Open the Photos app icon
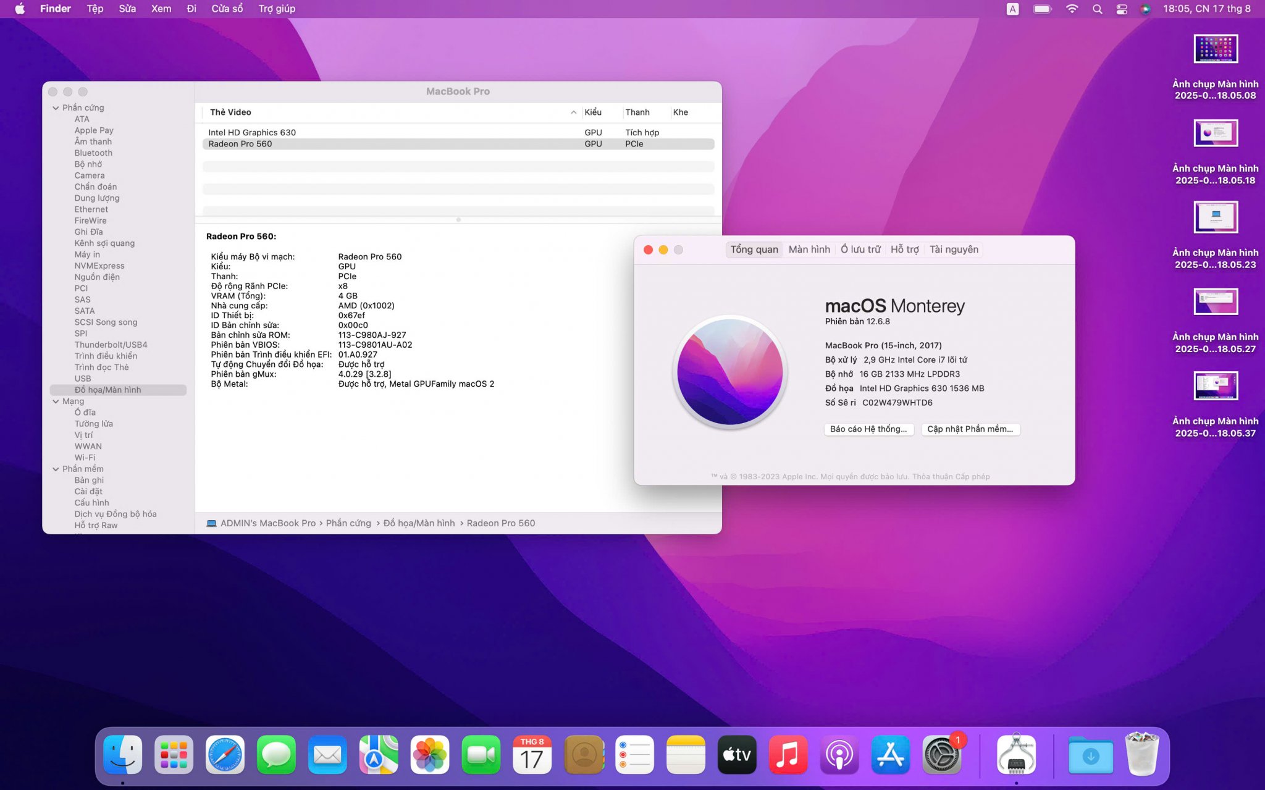1265x790 pixels. [430, 755]
